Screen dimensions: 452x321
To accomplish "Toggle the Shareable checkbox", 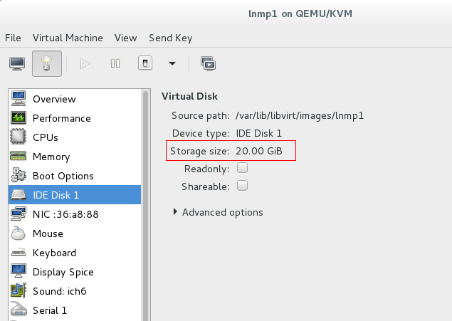I will coord(242,186).
